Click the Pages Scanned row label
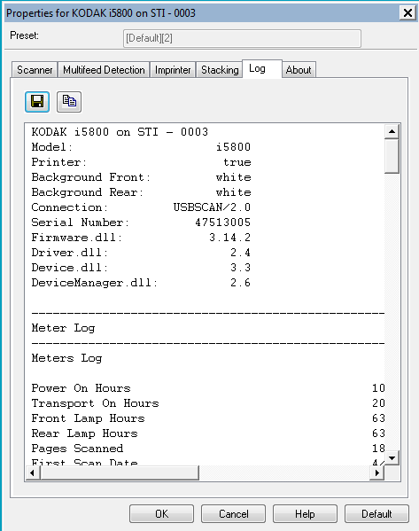This screenshot has width=419, height=531. click(x=77, y=449)
